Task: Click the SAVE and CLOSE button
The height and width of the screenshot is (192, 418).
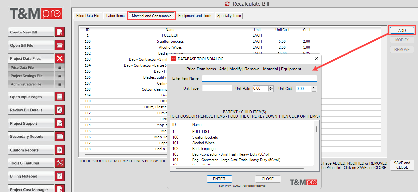Action: click(402, 165)
